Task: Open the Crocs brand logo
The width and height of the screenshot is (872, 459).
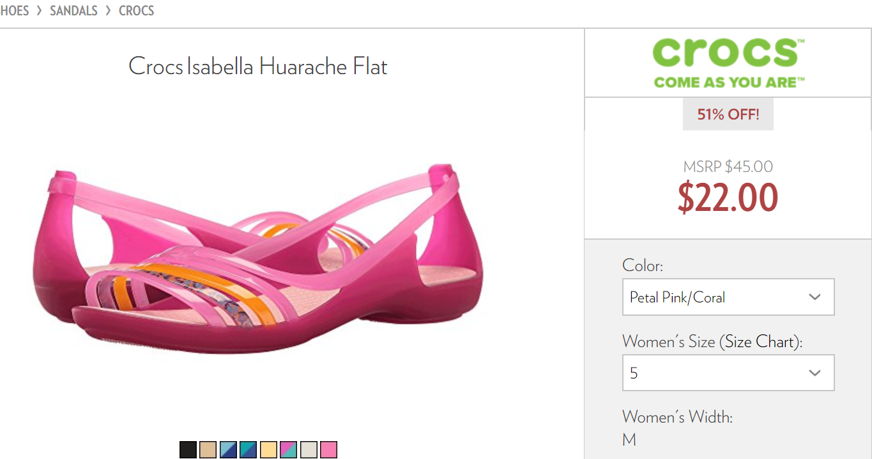Action: [x=728, y=63]
